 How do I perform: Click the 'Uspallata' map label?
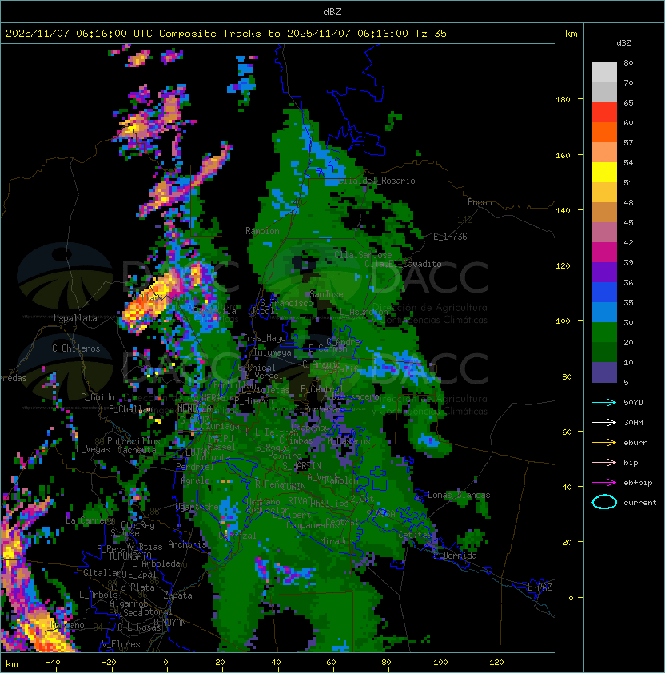coord(75,318)
